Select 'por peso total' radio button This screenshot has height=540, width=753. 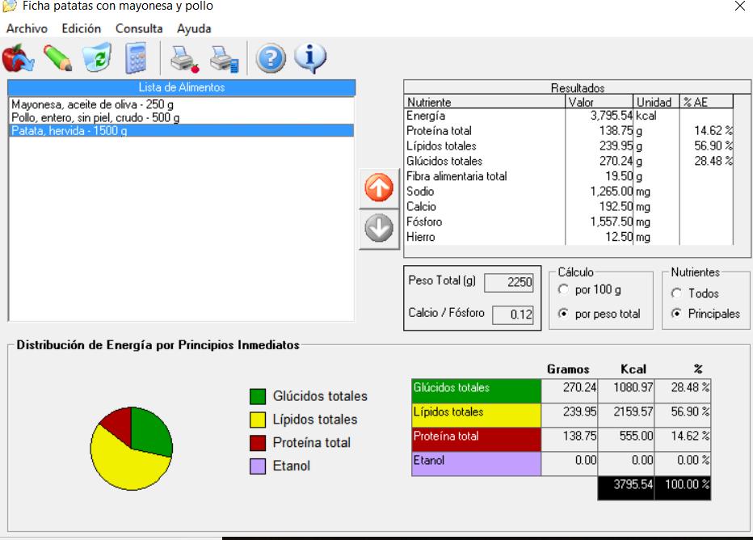coord(563,314)
